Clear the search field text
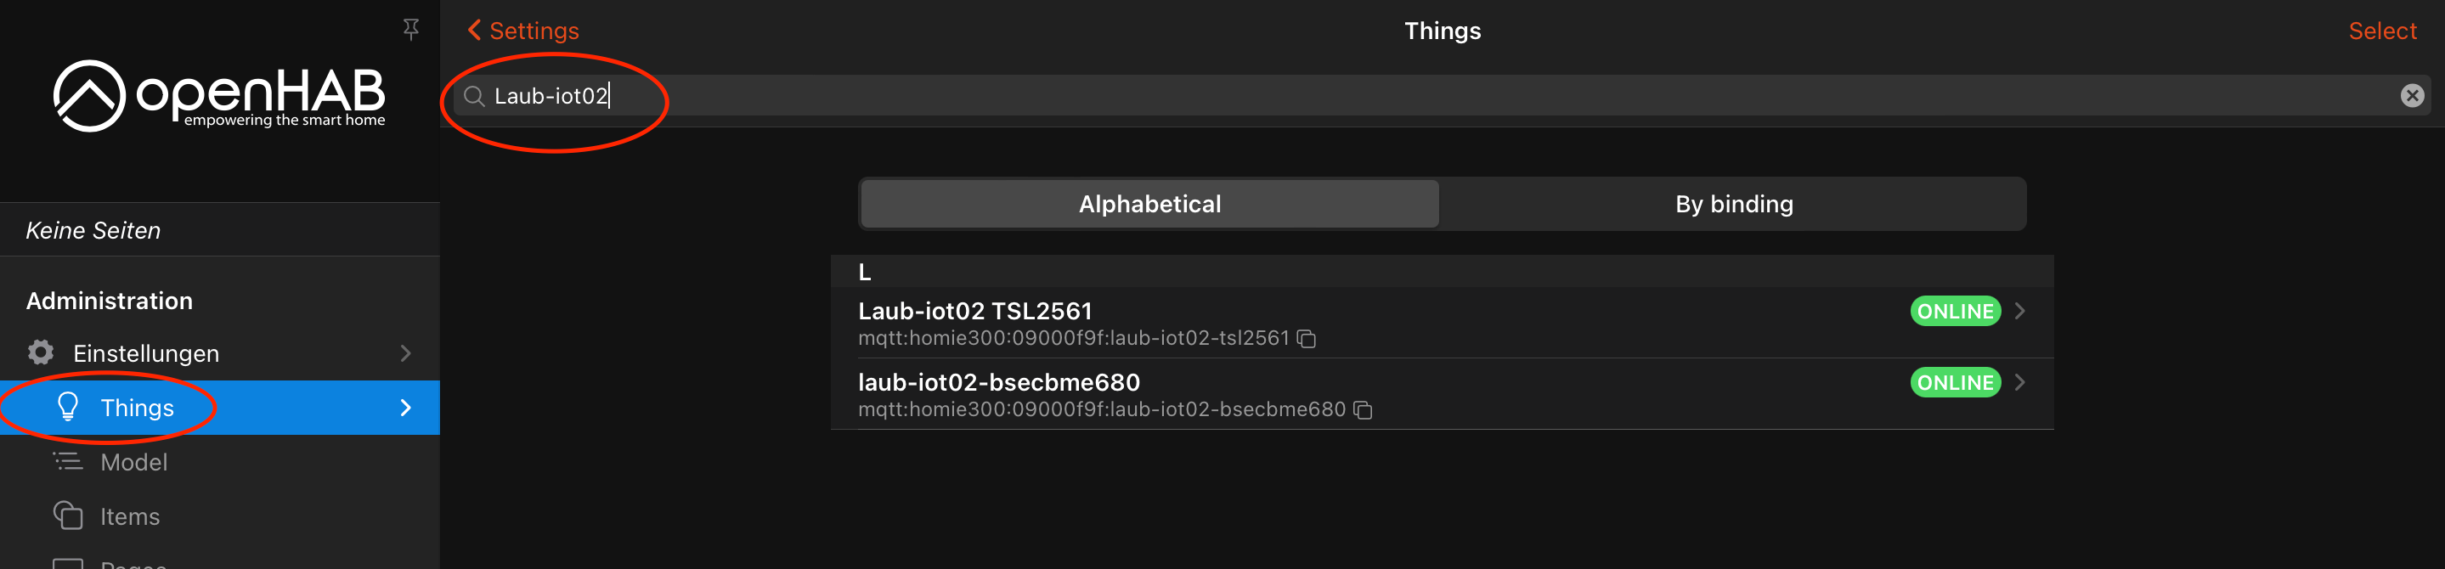The height and width of the screenshot is (569, 2445). click(2411, 96)
